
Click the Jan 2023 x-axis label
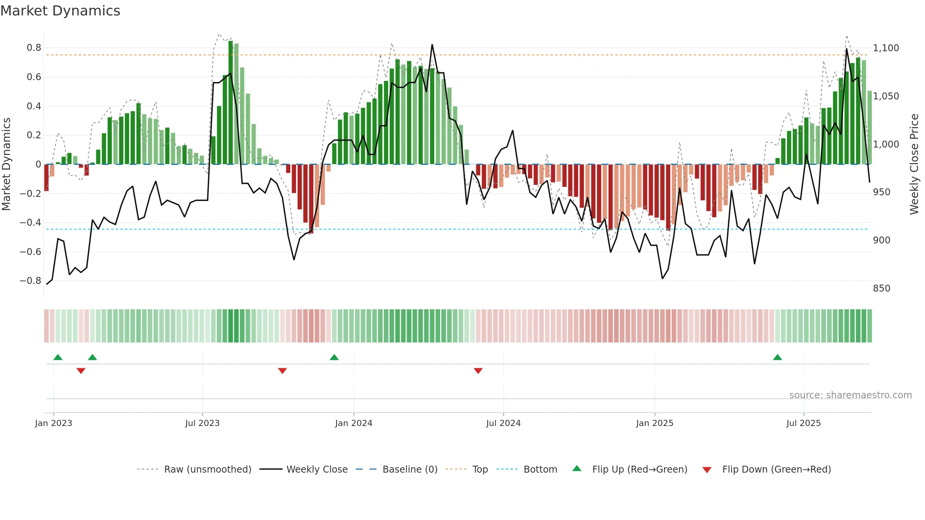54,423
